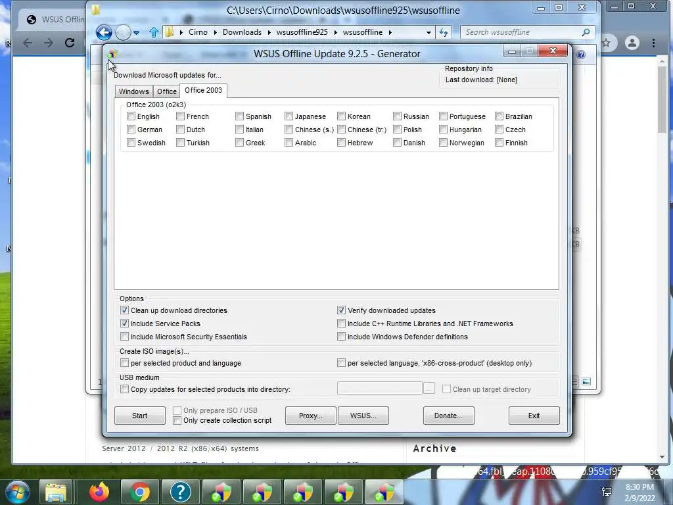Image resolution: width=673 pixels, height=505 pixels.
Task: Open the Chrome profile avatar icon
Action: tap(632, 43)
